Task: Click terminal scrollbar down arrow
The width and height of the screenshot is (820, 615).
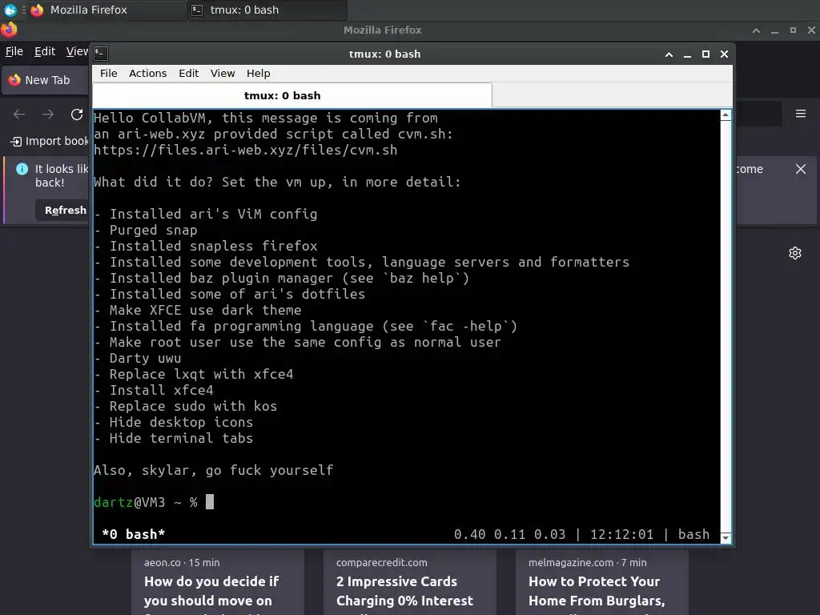Action: click(726, 537)
